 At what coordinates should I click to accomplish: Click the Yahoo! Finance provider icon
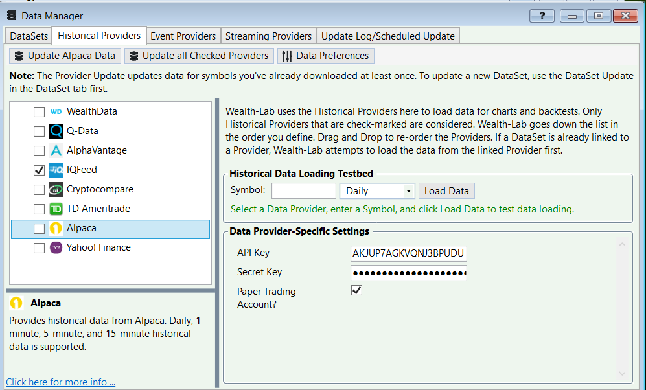56,247
